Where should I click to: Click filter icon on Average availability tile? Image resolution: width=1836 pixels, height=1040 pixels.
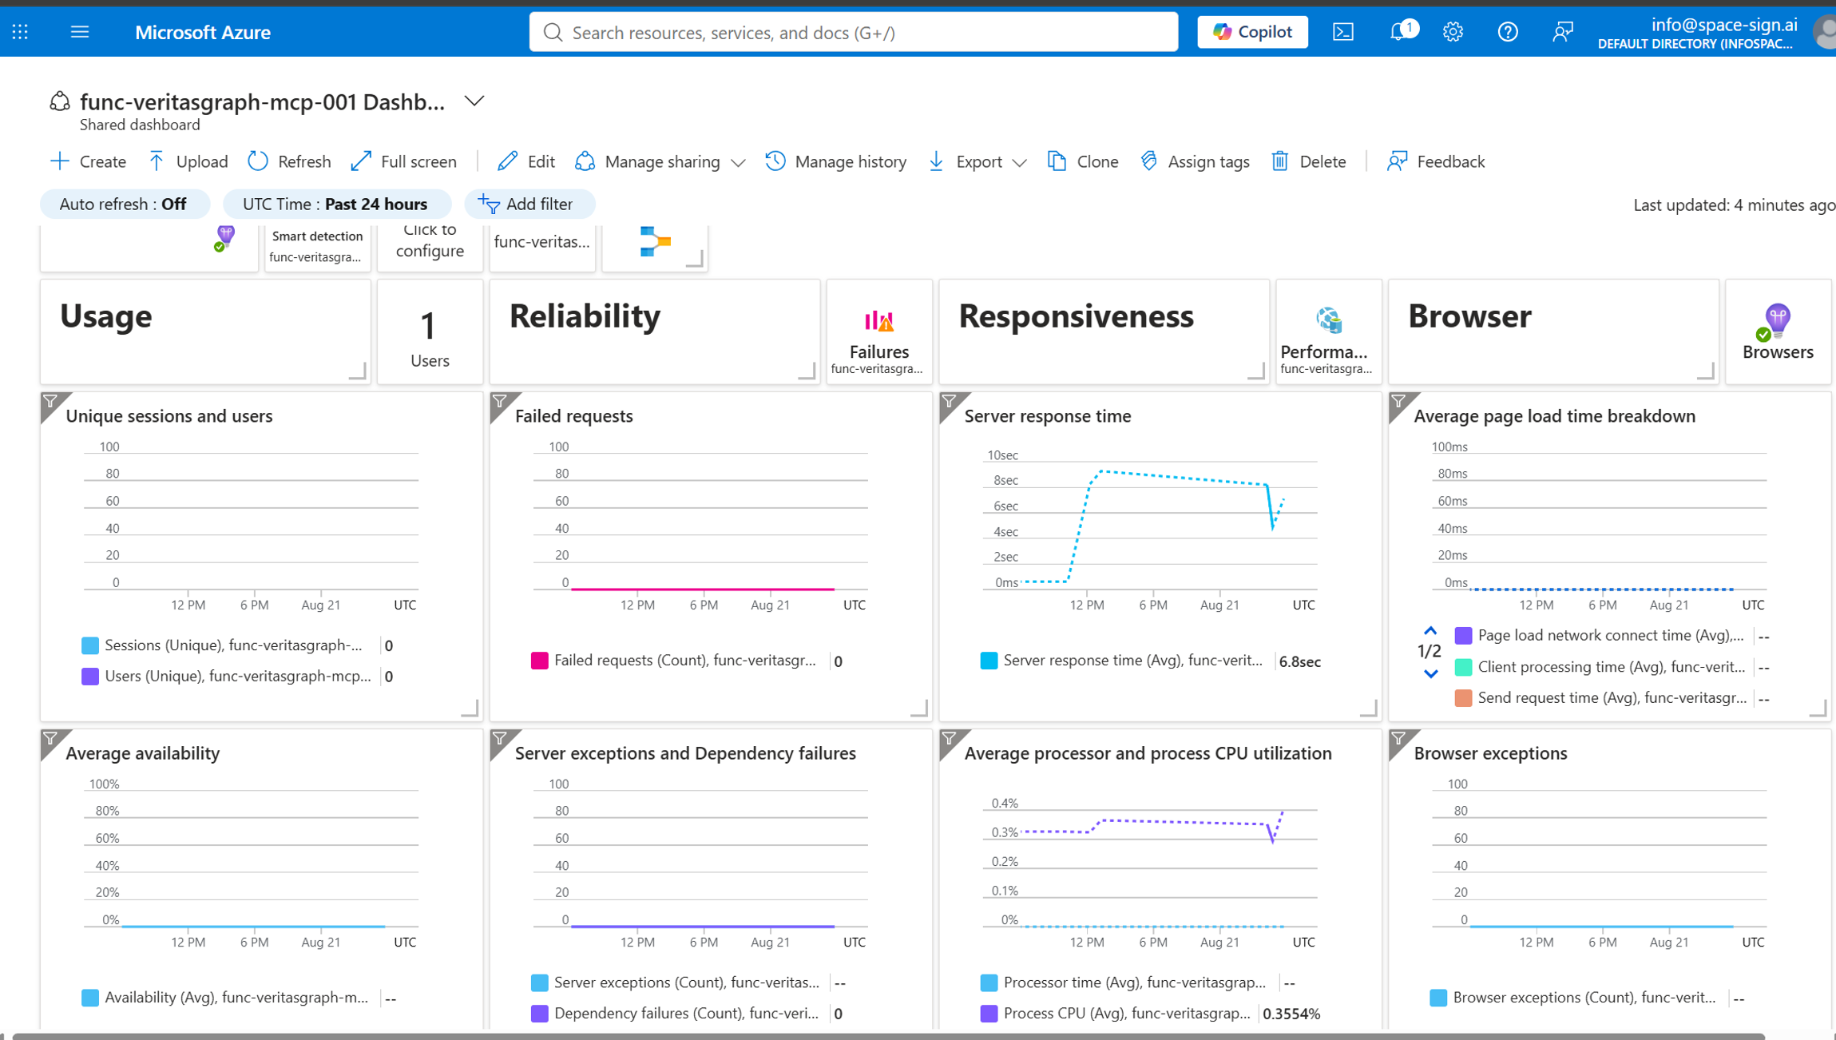tap(51, 738)
